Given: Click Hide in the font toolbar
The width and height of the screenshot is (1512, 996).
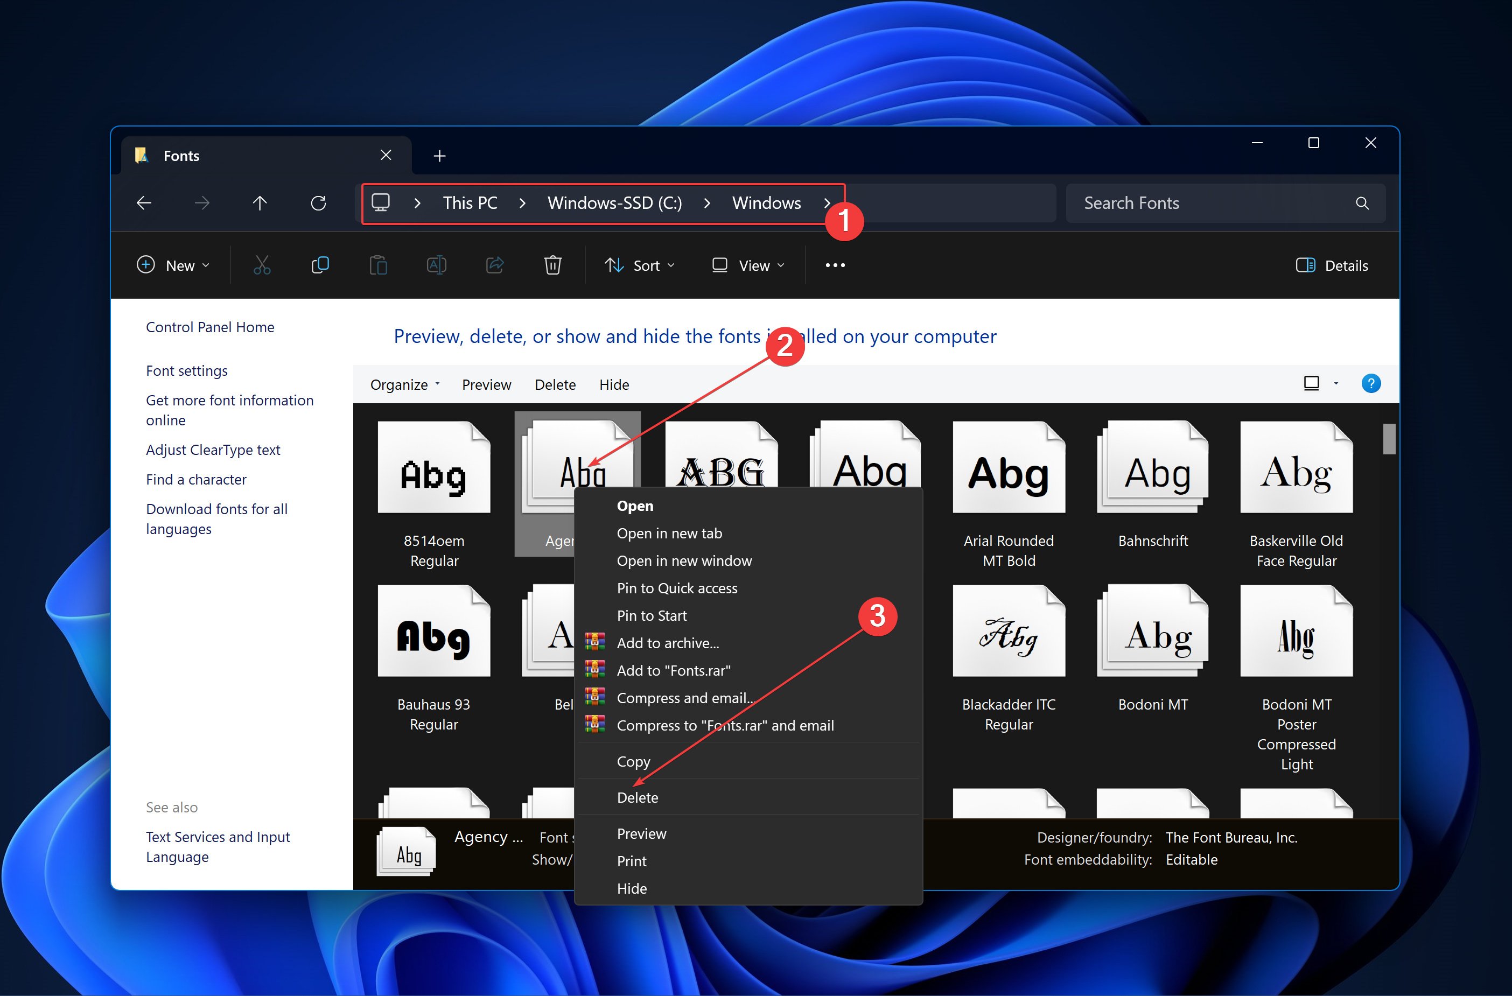Looking at the screenshot, I should click(614, 384).
